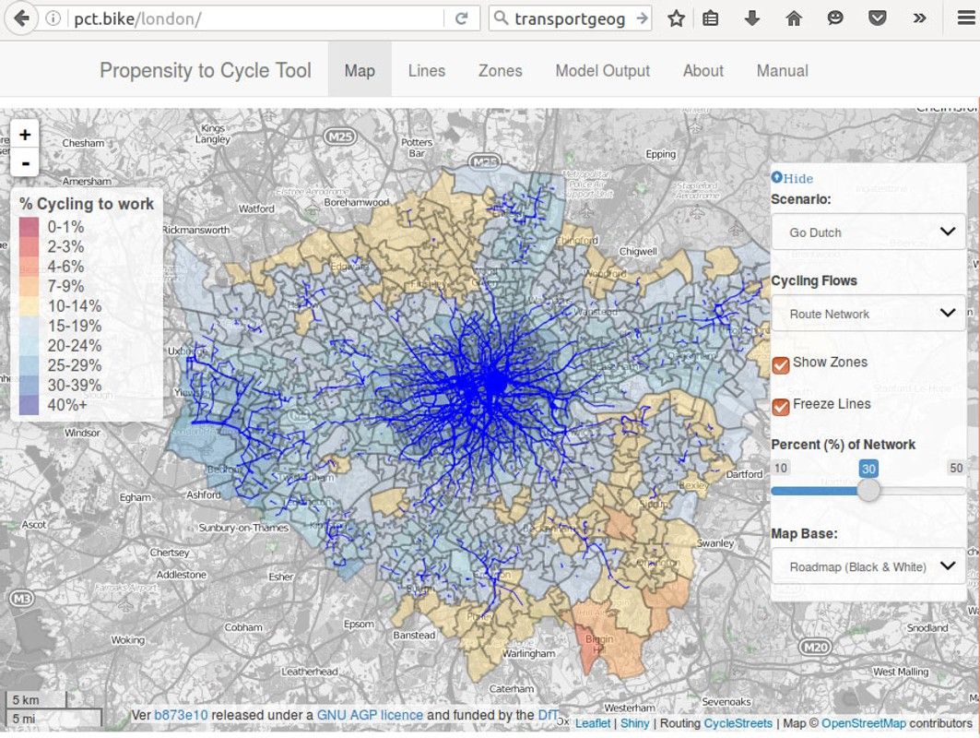Click the Woking label on the map
This screenshot has height=738, width=980.
tap(127, 640)
